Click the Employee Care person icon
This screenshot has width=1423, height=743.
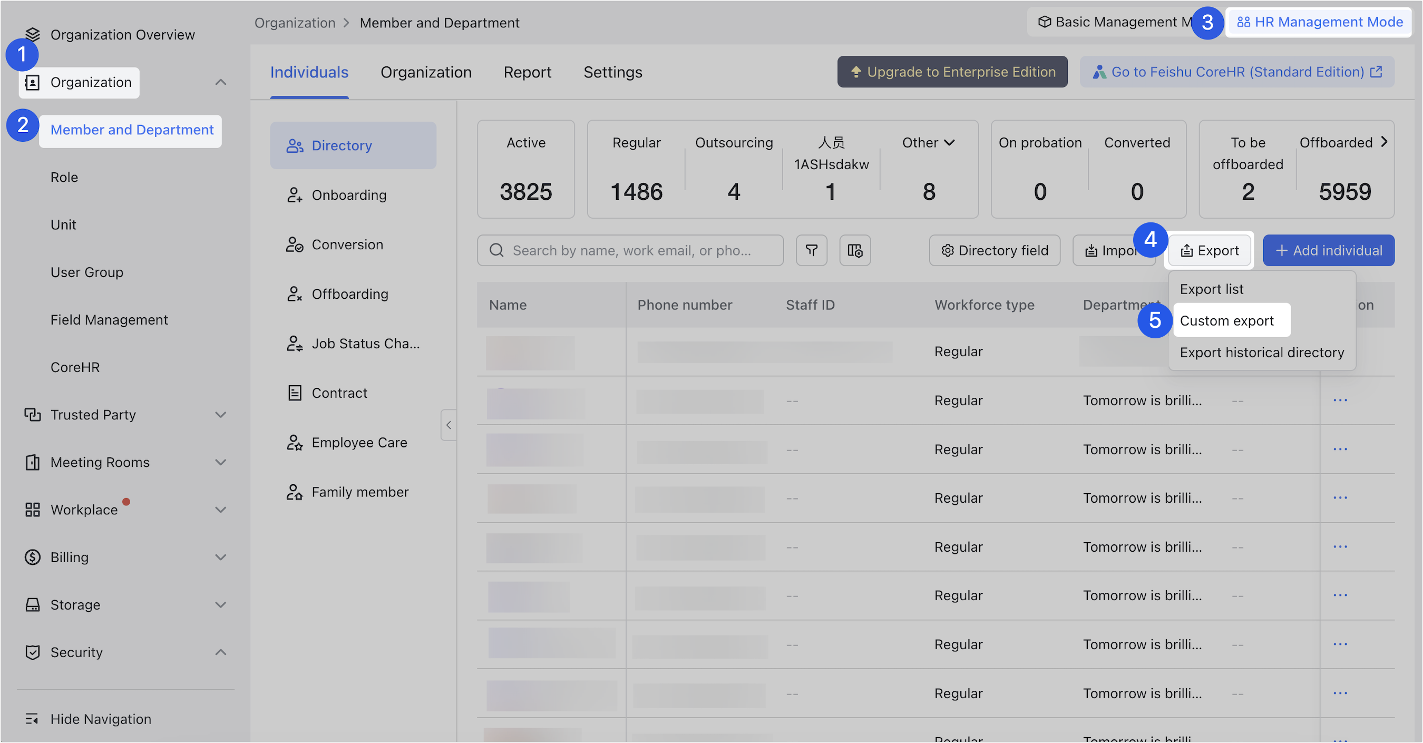[x=295, y=443]
